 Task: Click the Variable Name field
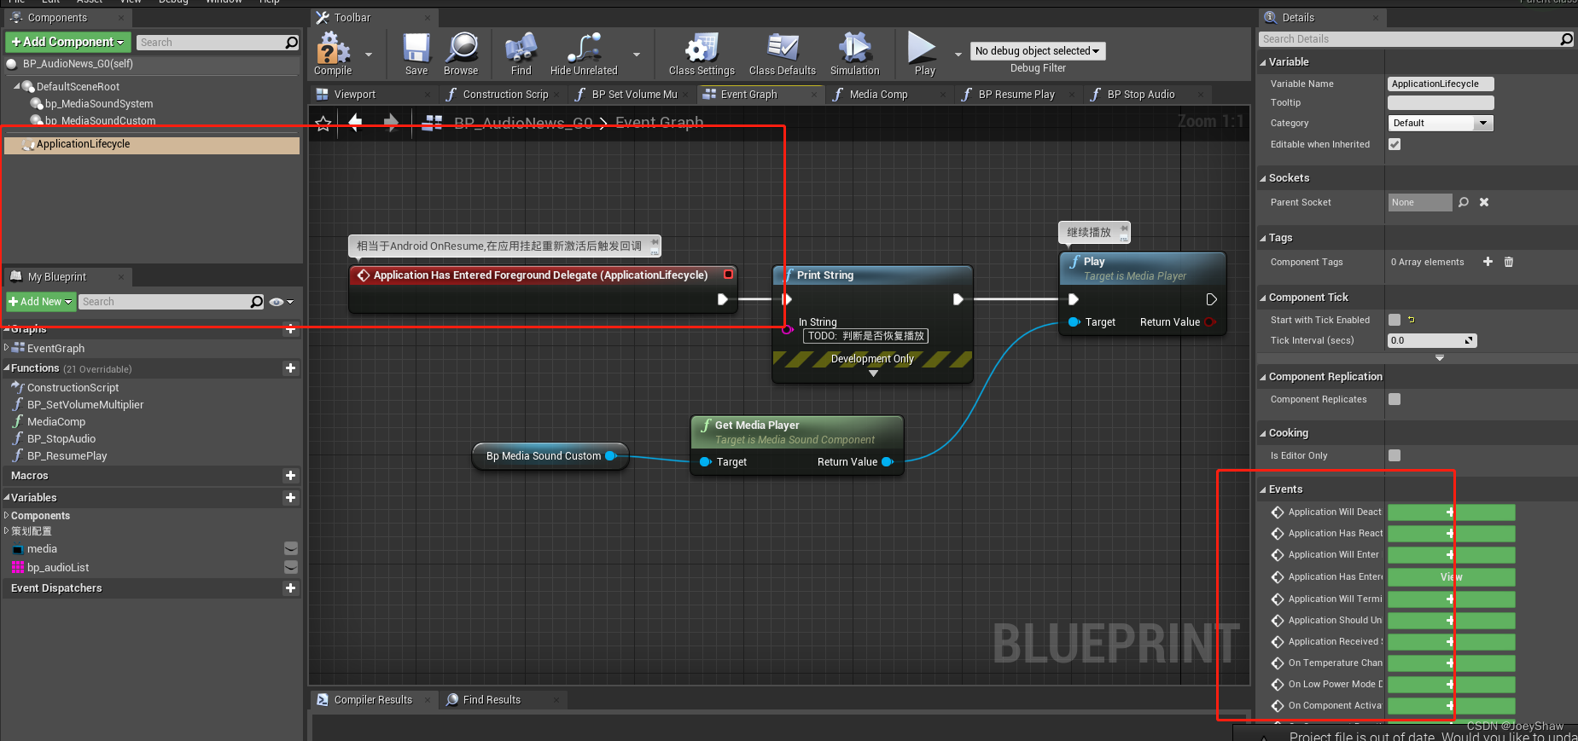(x=1441, y=84)
